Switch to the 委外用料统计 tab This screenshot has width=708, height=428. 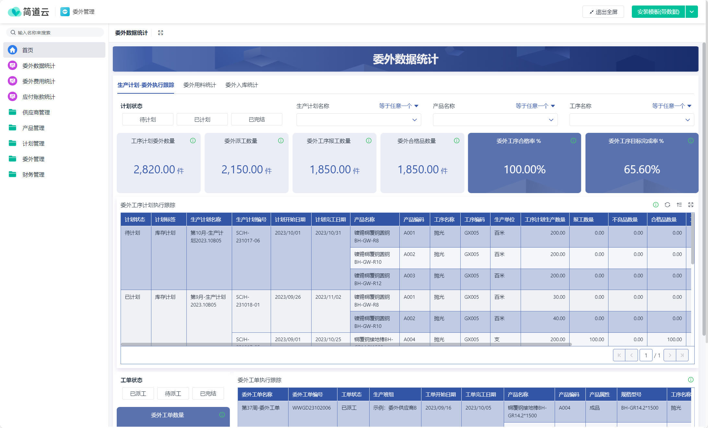coord(200,85)
